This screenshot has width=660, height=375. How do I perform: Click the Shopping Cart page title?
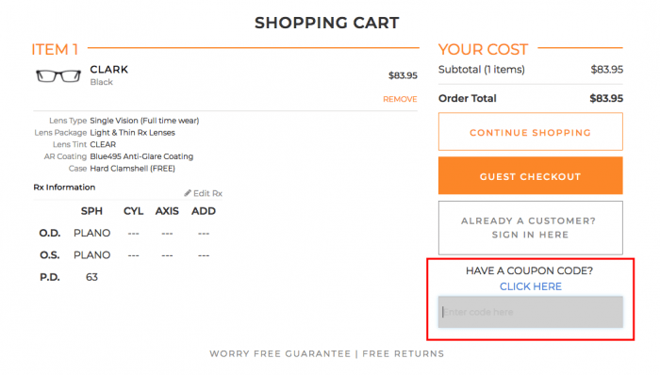326,23
